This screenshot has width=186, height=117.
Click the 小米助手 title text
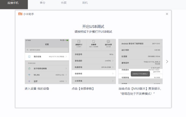(x=29, y=14)
